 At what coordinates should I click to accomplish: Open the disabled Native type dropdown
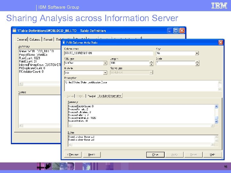click(x=151, y=72)
